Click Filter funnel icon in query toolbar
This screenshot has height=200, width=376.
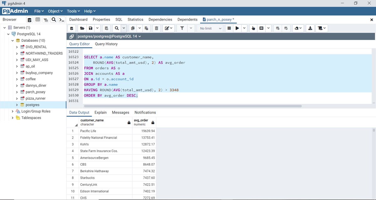[x=182, y=28]
